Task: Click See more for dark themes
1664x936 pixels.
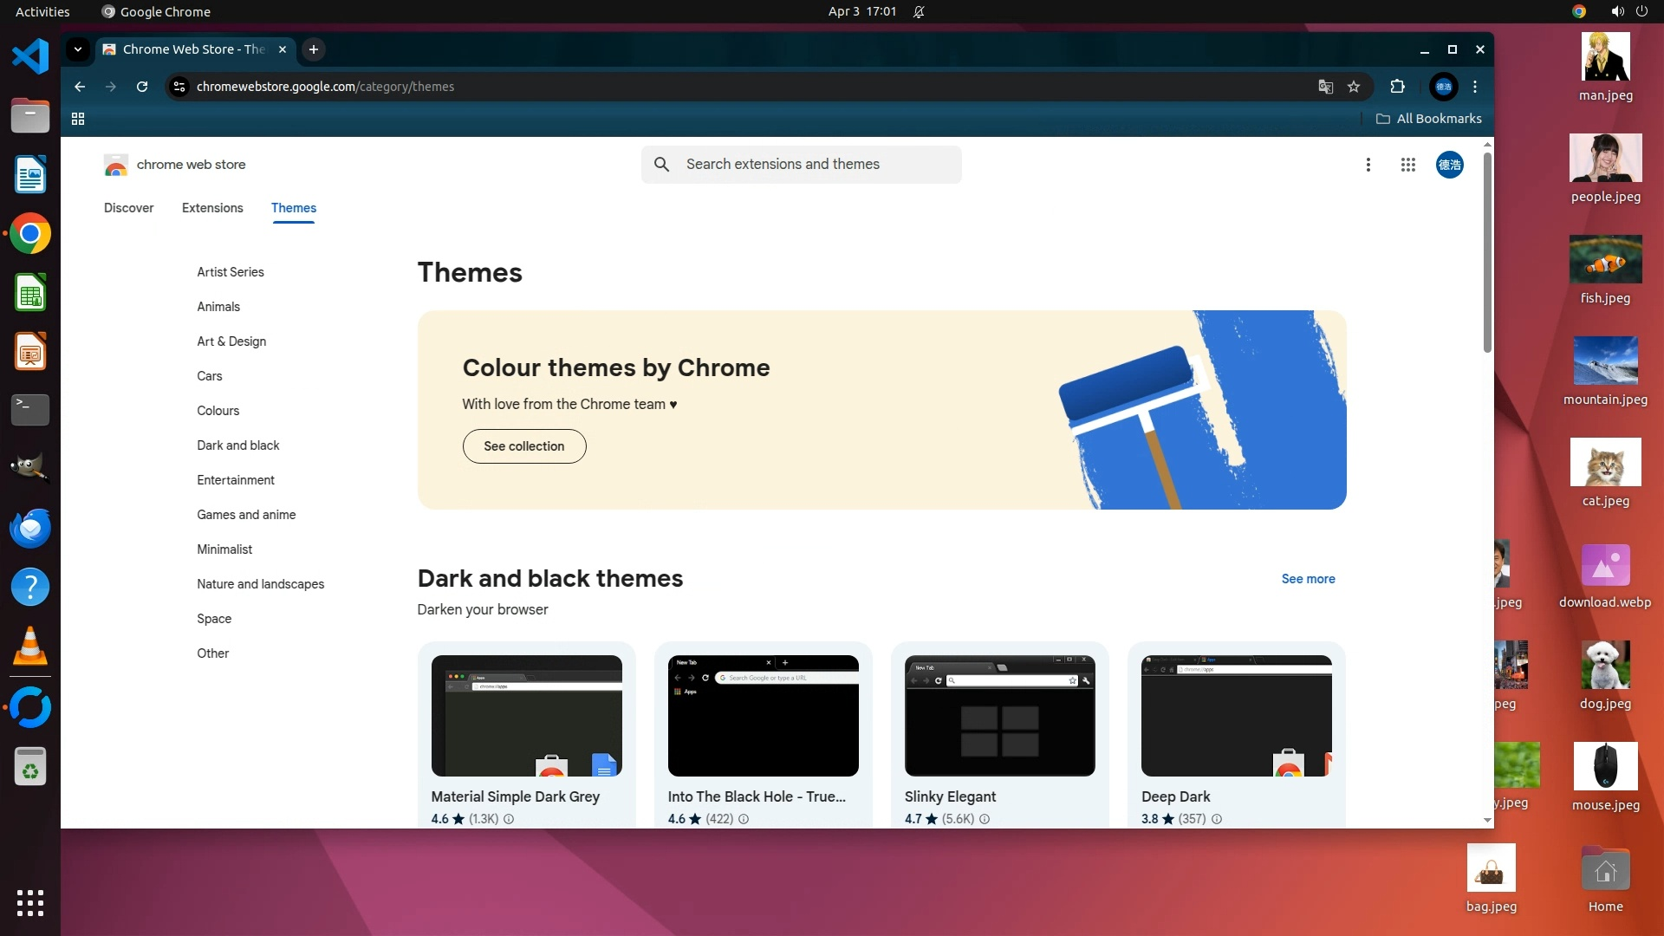Action: [1308, 579]
